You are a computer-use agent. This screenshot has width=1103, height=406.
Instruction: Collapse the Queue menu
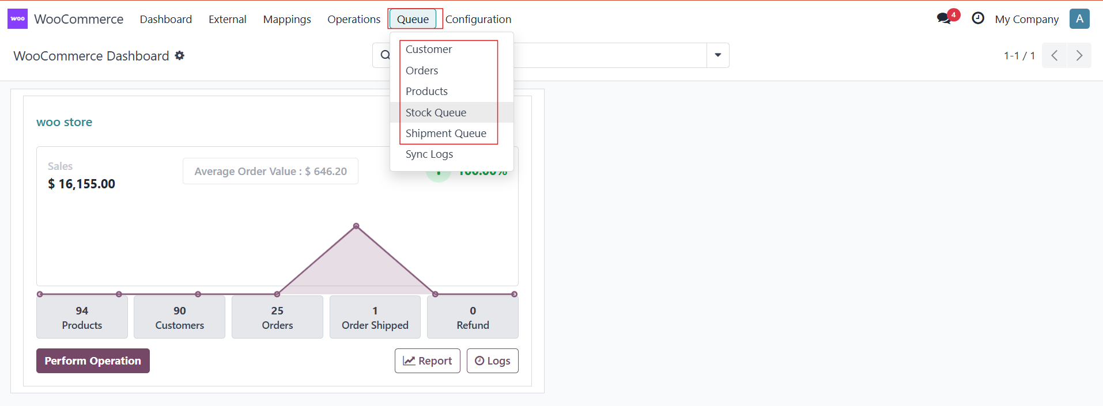413,19
